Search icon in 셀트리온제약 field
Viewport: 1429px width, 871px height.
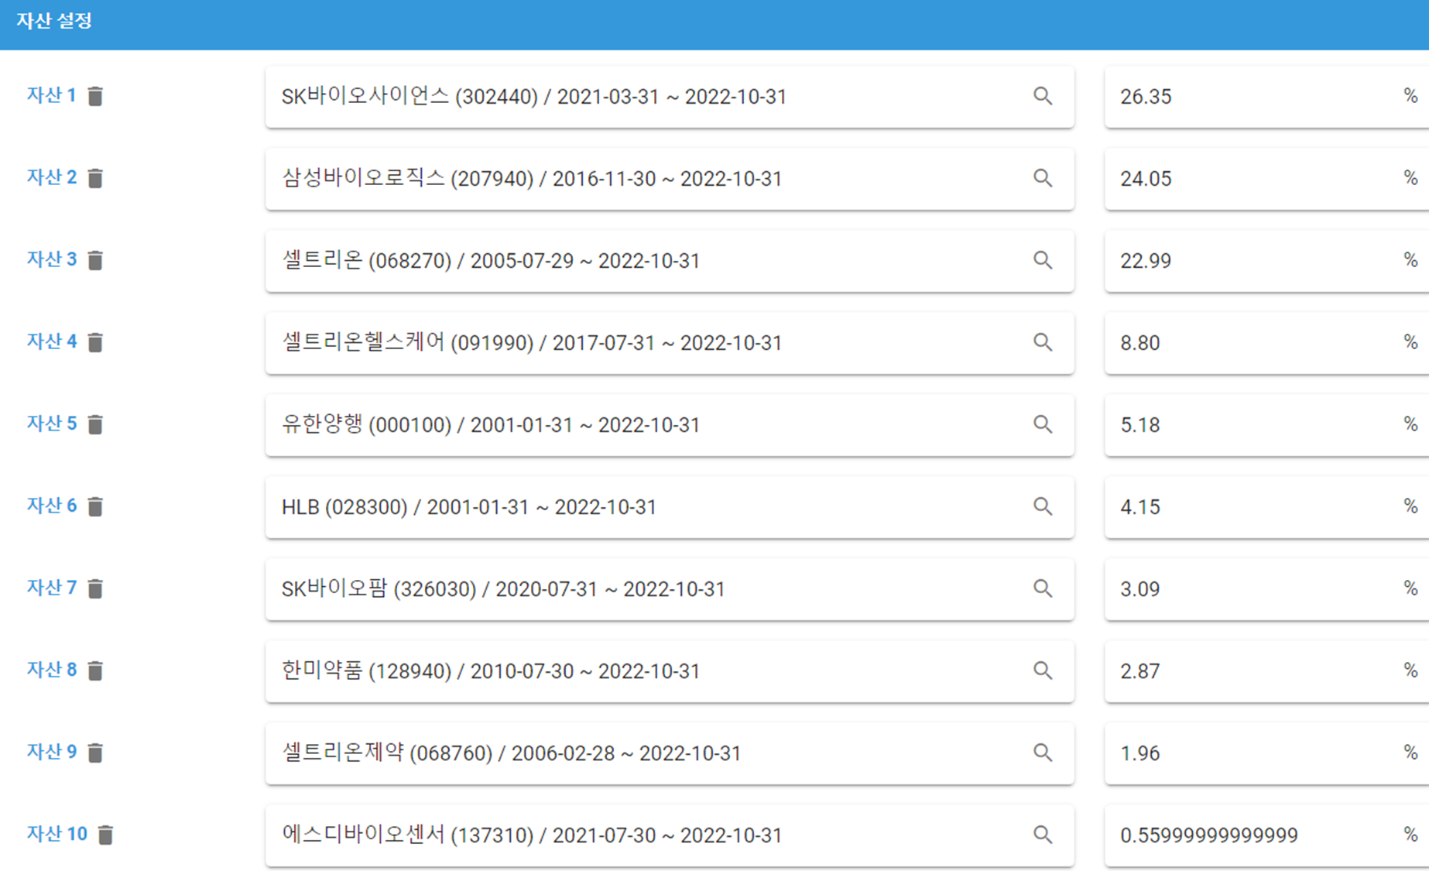[1043, 753]
